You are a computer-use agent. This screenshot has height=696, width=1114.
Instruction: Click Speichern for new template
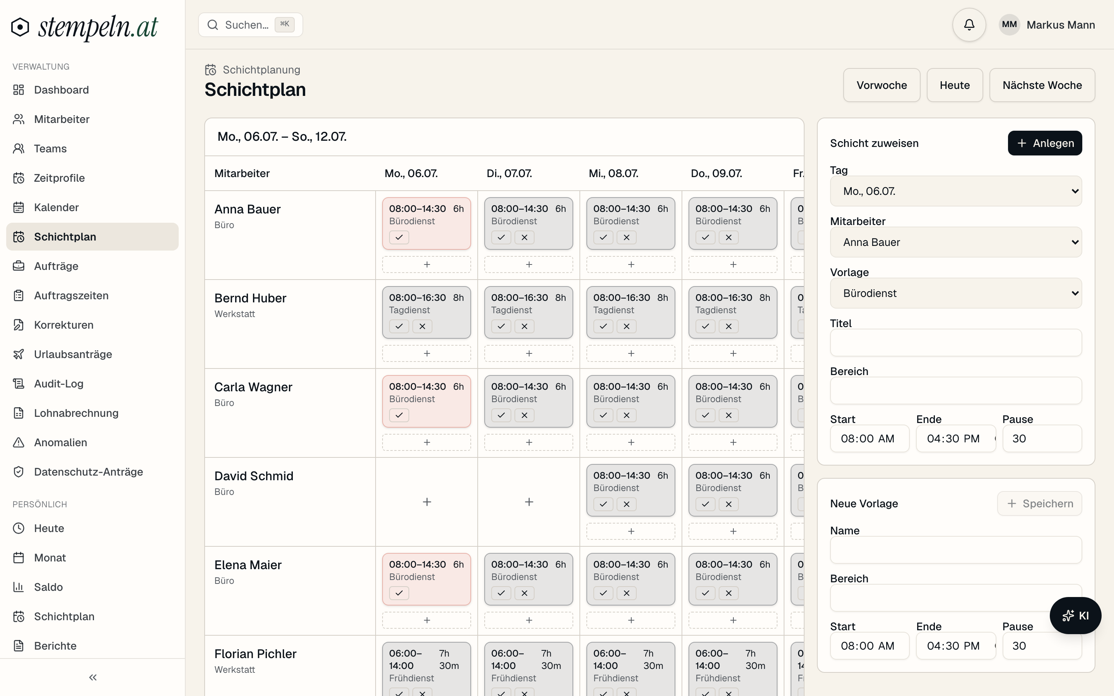pyautogui.click(x=1039, y=503)
